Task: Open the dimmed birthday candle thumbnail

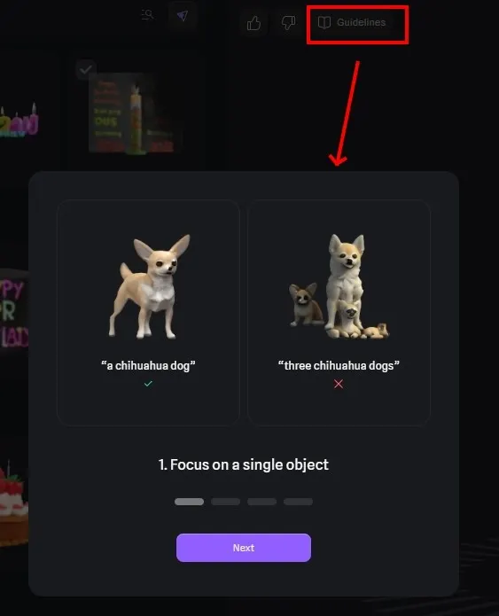Action: (x=132, y=113)
